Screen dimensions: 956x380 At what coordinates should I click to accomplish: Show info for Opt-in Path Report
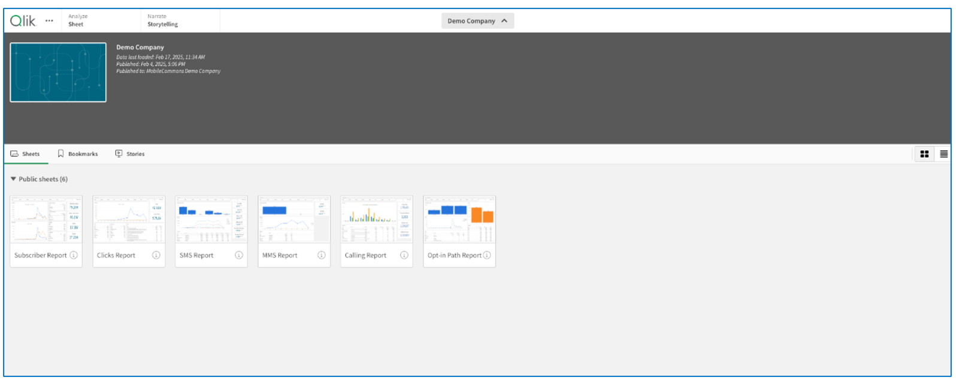pyautogui.click(x=487, y=255)
